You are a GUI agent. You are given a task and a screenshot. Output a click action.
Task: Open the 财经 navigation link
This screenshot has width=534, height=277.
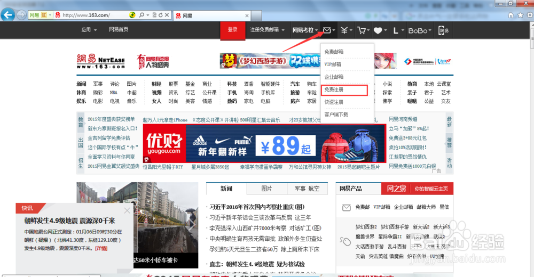pyautogui.click(x=156, y=84)
